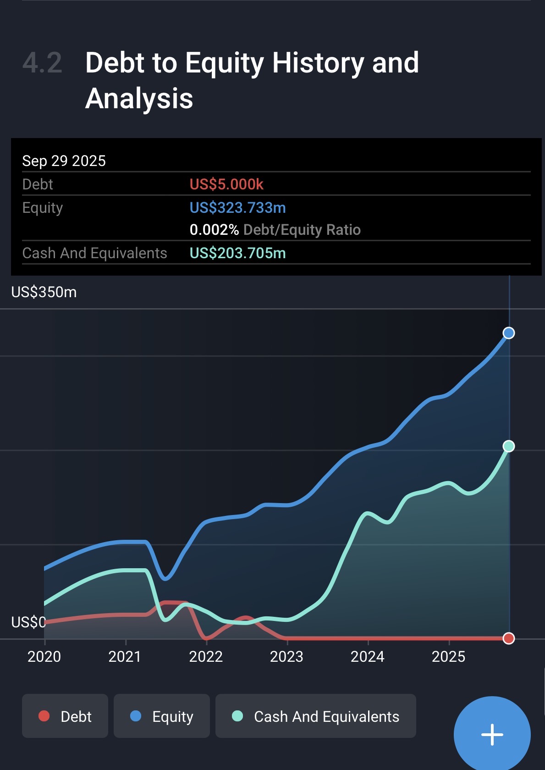Screen dimensions: 545x770
Task: Select the 2020 x-axis label
Action: click(44, 657)
